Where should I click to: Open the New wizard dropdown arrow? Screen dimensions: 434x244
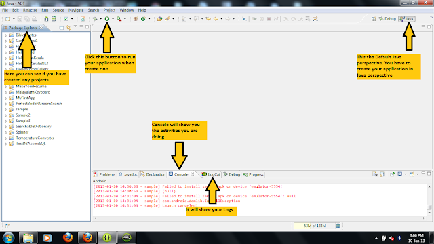click(14, 19)
